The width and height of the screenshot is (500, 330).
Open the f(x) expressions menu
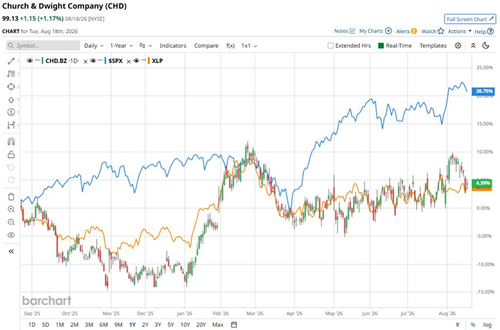click(230, 46)
